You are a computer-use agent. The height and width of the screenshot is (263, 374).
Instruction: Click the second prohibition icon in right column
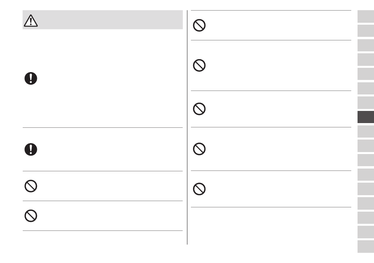[x=199, y=65]
